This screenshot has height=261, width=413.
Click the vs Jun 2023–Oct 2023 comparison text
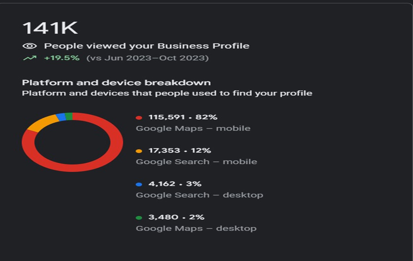click(x=148, y=58)
